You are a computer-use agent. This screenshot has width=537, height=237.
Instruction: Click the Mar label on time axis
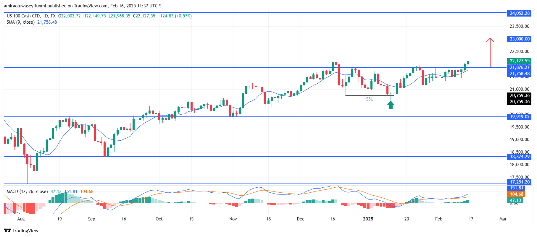coord(503,219)
